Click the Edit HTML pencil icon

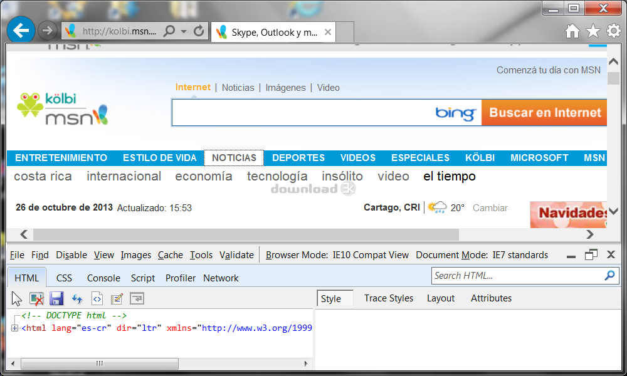117,298
